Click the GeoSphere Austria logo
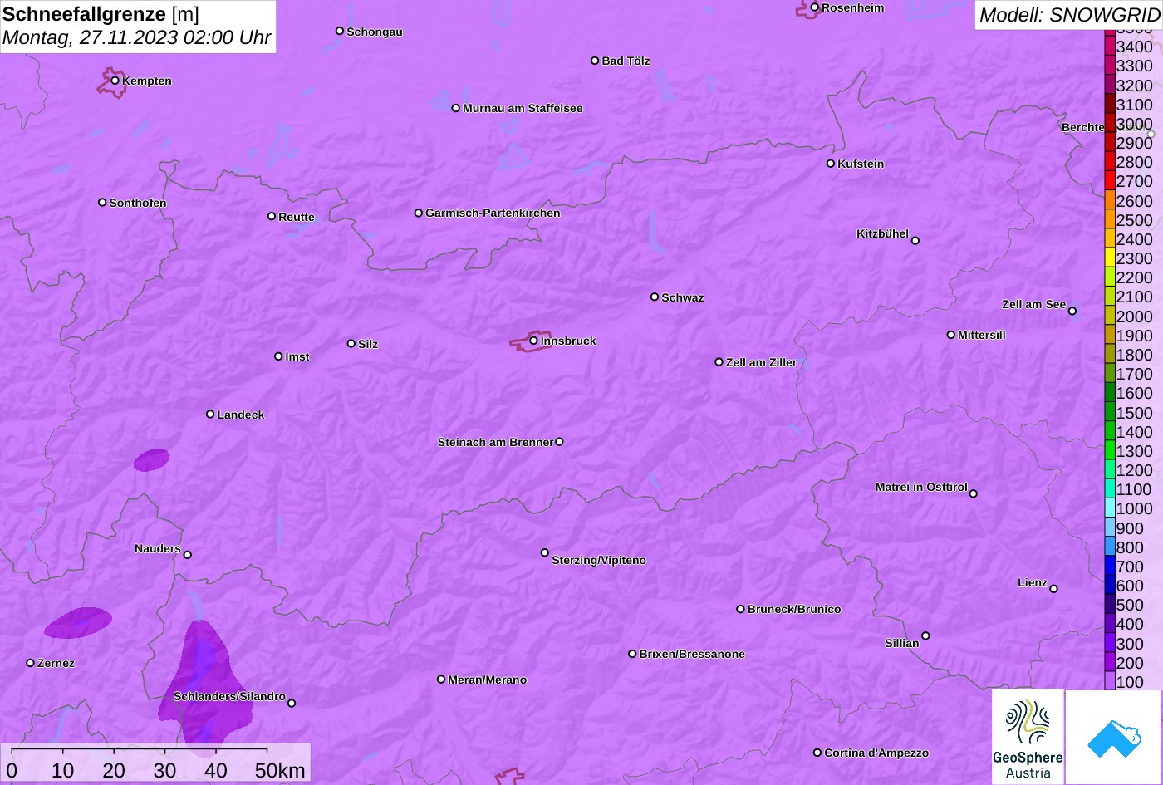The height and width of the screenshot is (785, 1163). point(1028,737)
